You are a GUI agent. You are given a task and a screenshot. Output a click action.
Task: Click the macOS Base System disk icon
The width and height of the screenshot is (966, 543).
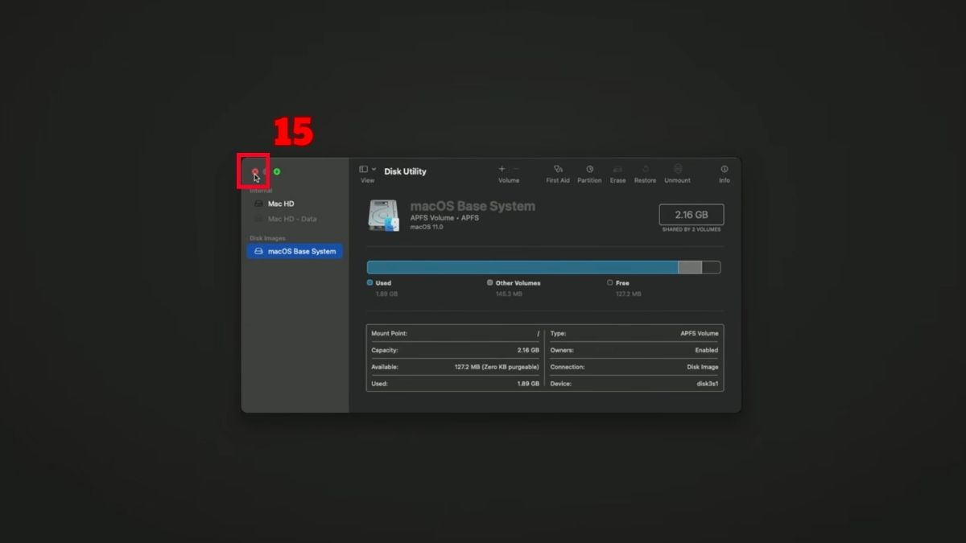[x=384, y=215]
